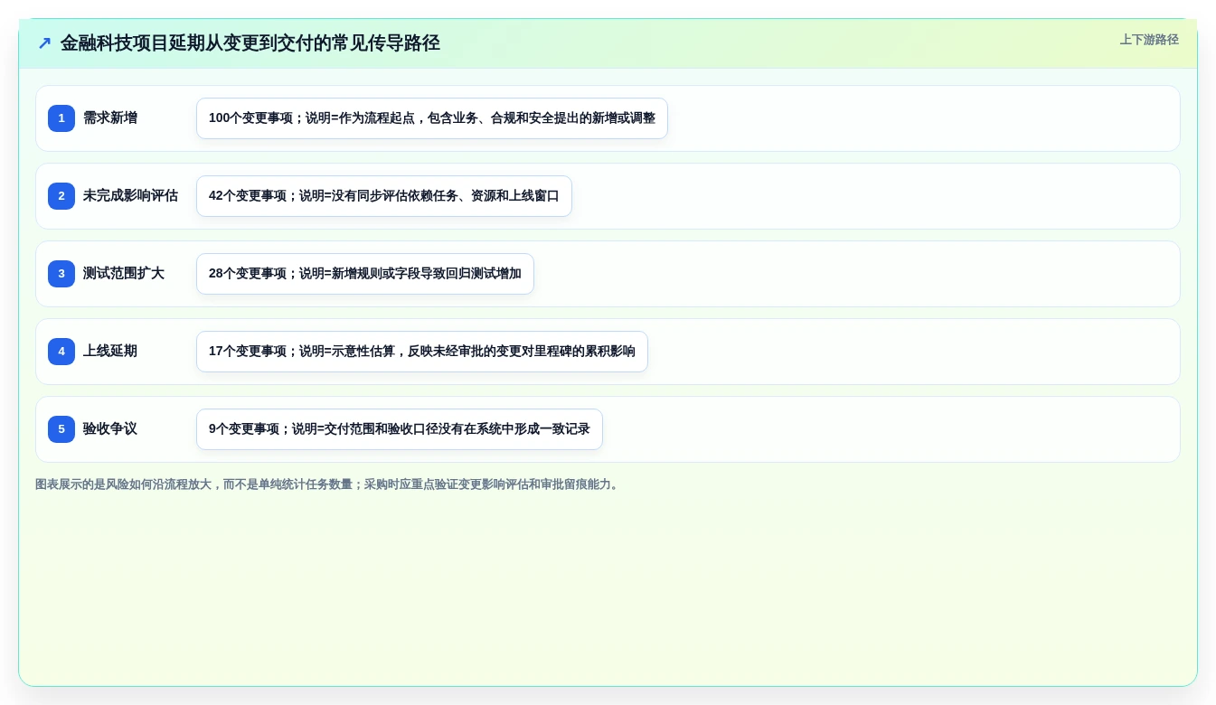Click the 上下游路径 label in the header
Viewport: 1216px width, 705px height.
pos(1149,40)
